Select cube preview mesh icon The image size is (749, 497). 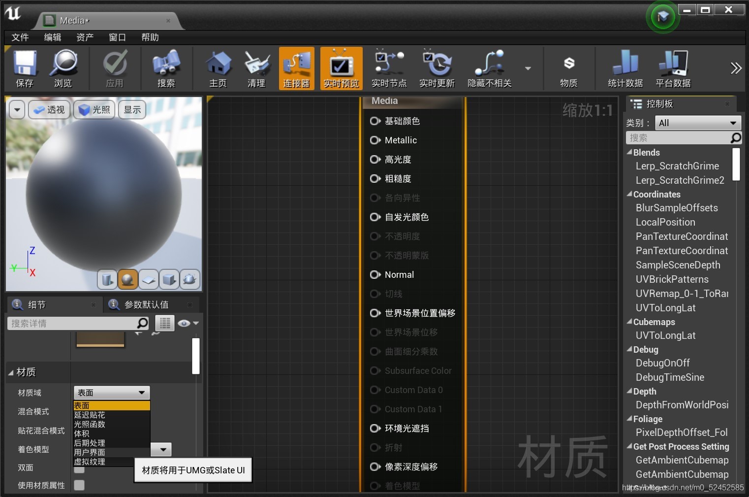[x=169, y=279]
